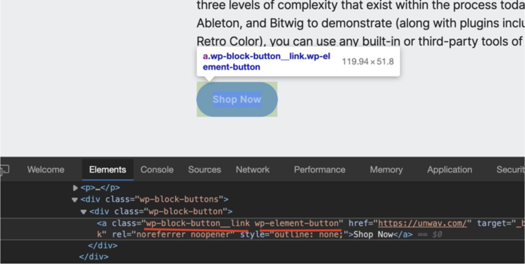
Task: Open the Console tab
Action: pyautogui.click(x=157, y=170)
